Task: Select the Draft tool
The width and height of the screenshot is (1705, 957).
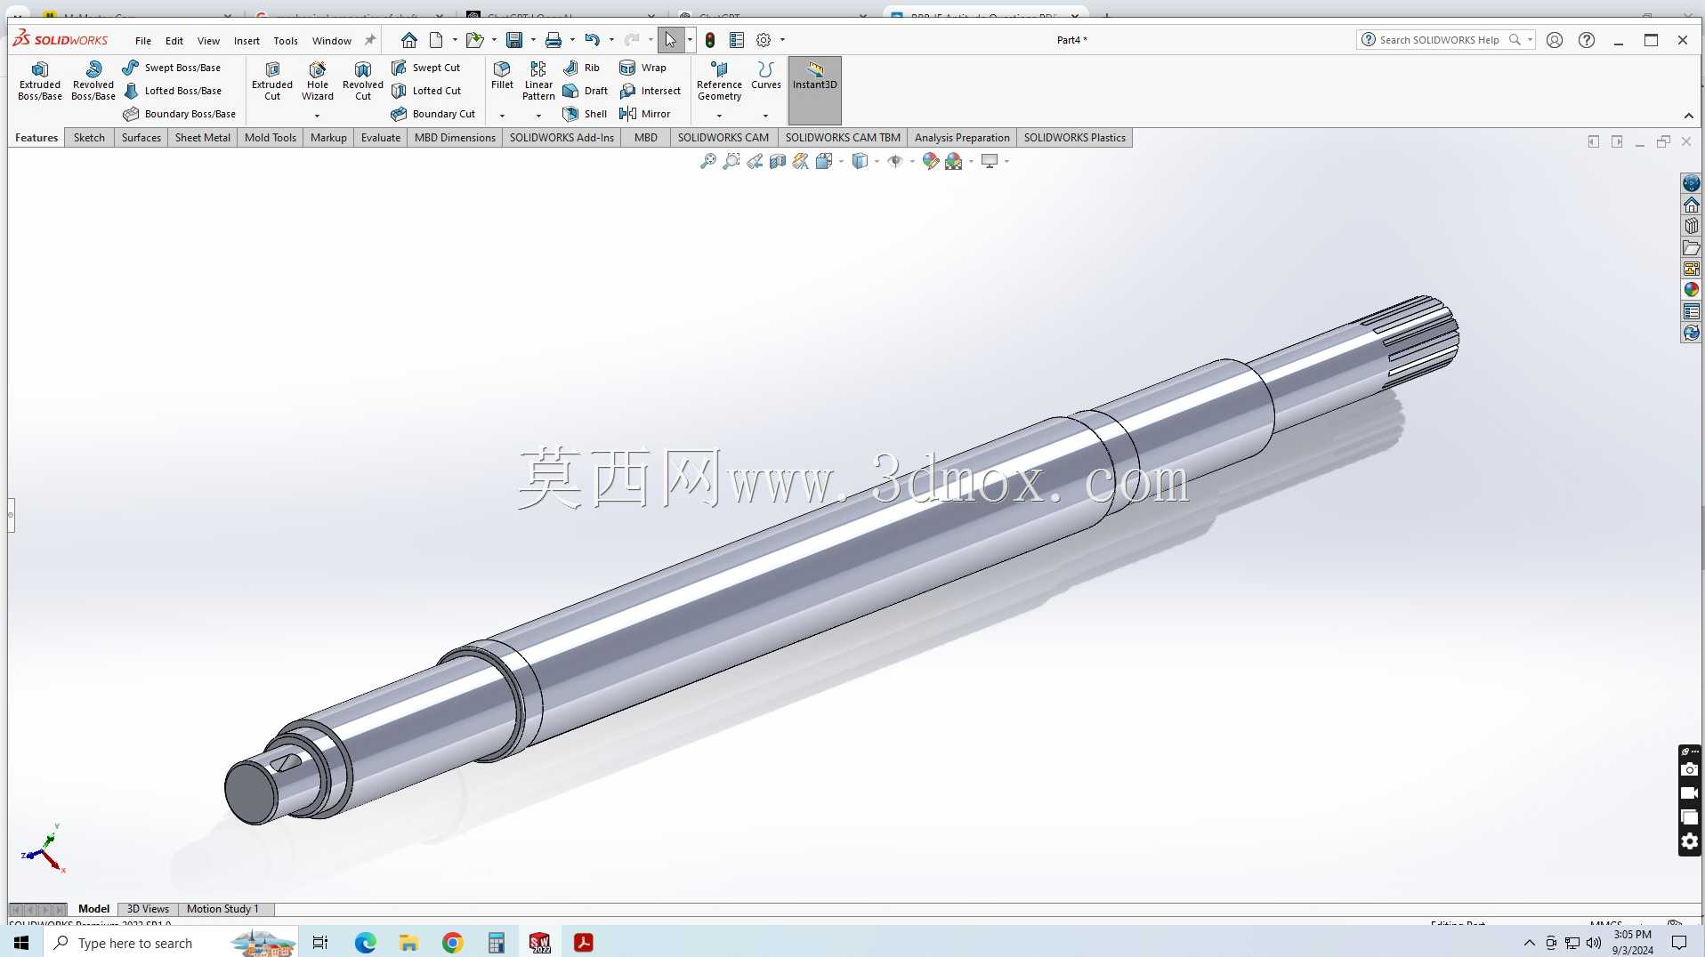Action: 585,91
